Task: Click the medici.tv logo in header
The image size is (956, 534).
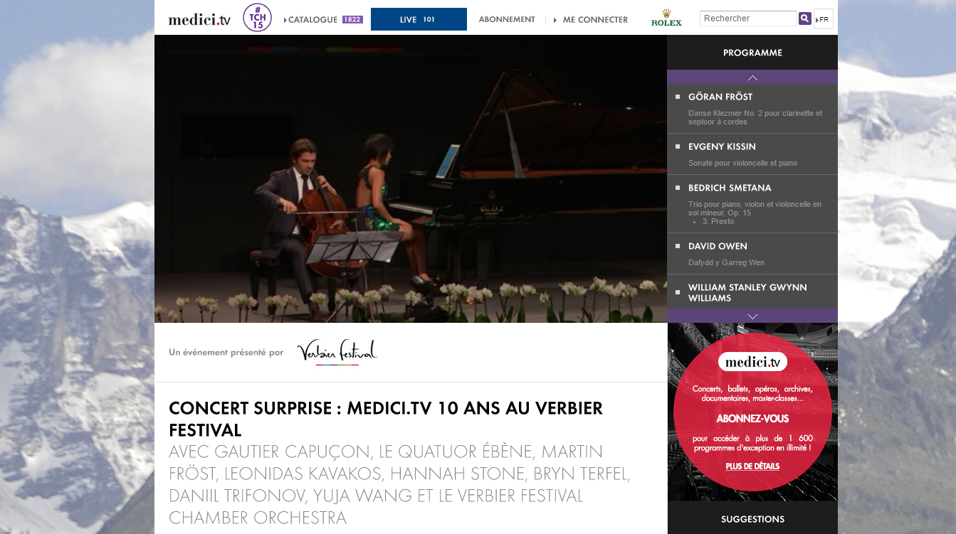Action: 199,20
